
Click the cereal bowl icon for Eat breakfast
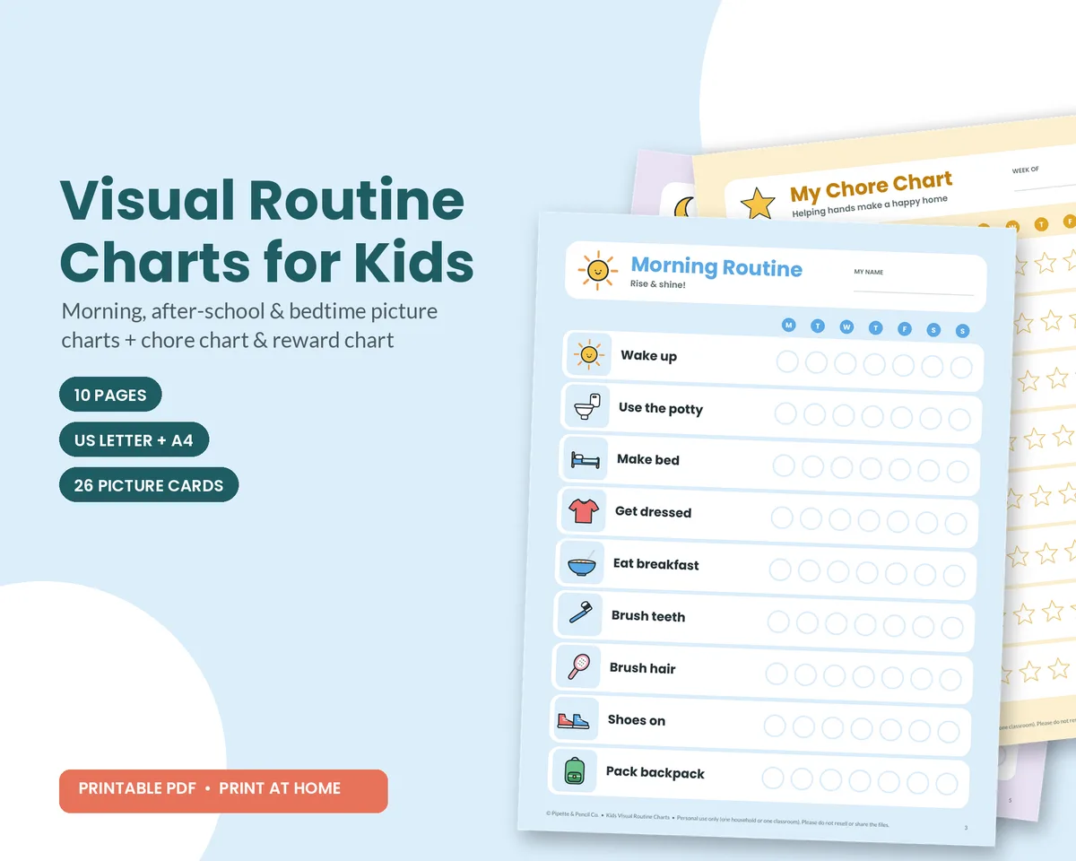coord(581,562)
